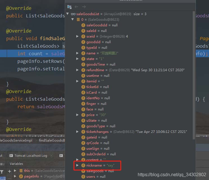Click field icon of saleId row
The image size is (209, 180).
click(x=83, y=31)
